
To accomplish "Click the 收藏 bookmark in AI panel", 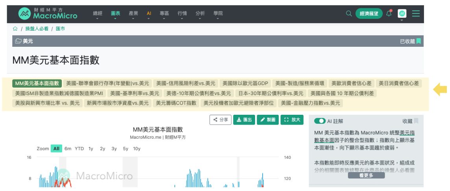I will [416, 121].
